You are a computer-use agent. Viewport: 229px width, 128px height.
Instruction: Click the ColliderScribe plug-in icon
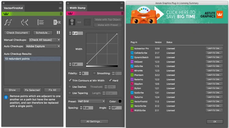[132, 53]
